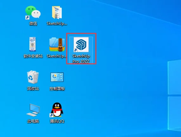Click the 此电脑 label text

(33, 121)
